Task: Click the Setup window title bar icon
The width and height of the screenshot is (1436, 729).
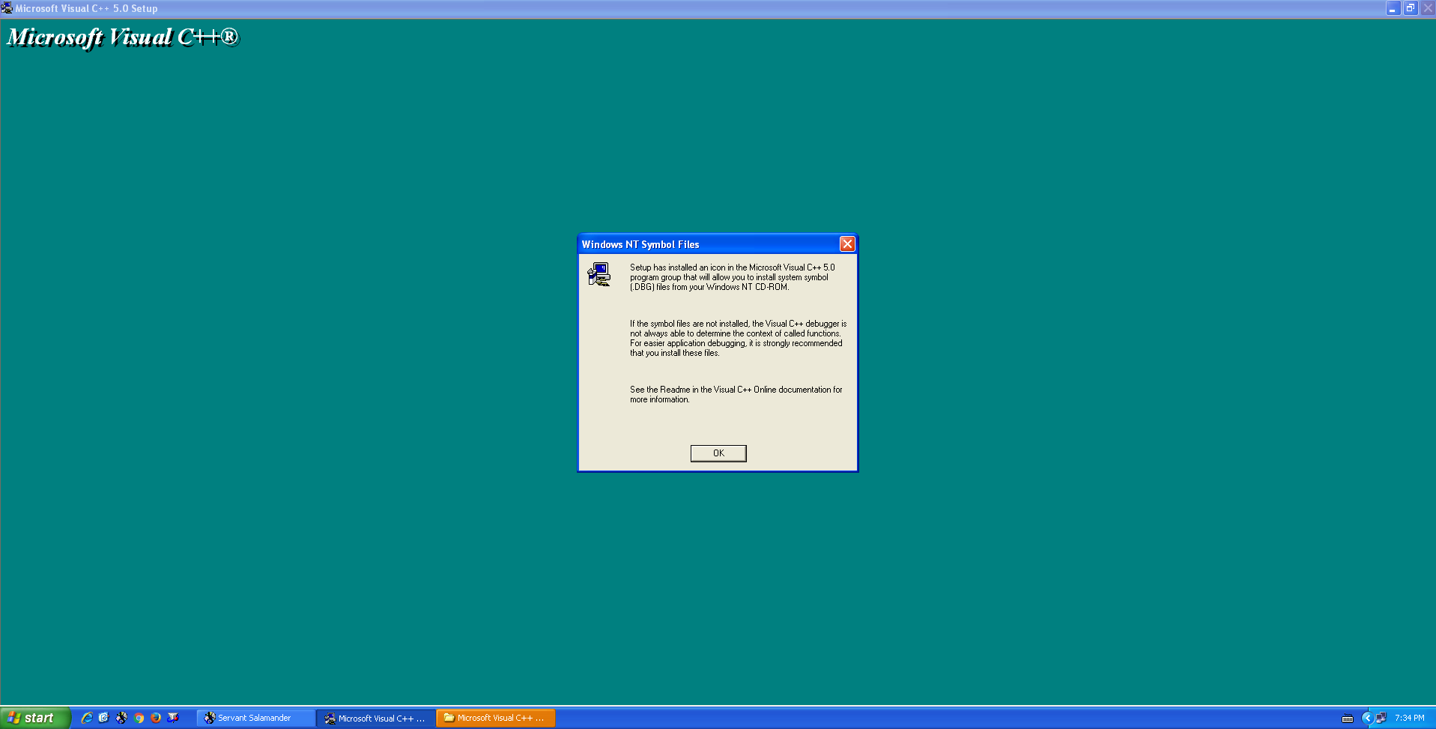Action: pos(7,8)
